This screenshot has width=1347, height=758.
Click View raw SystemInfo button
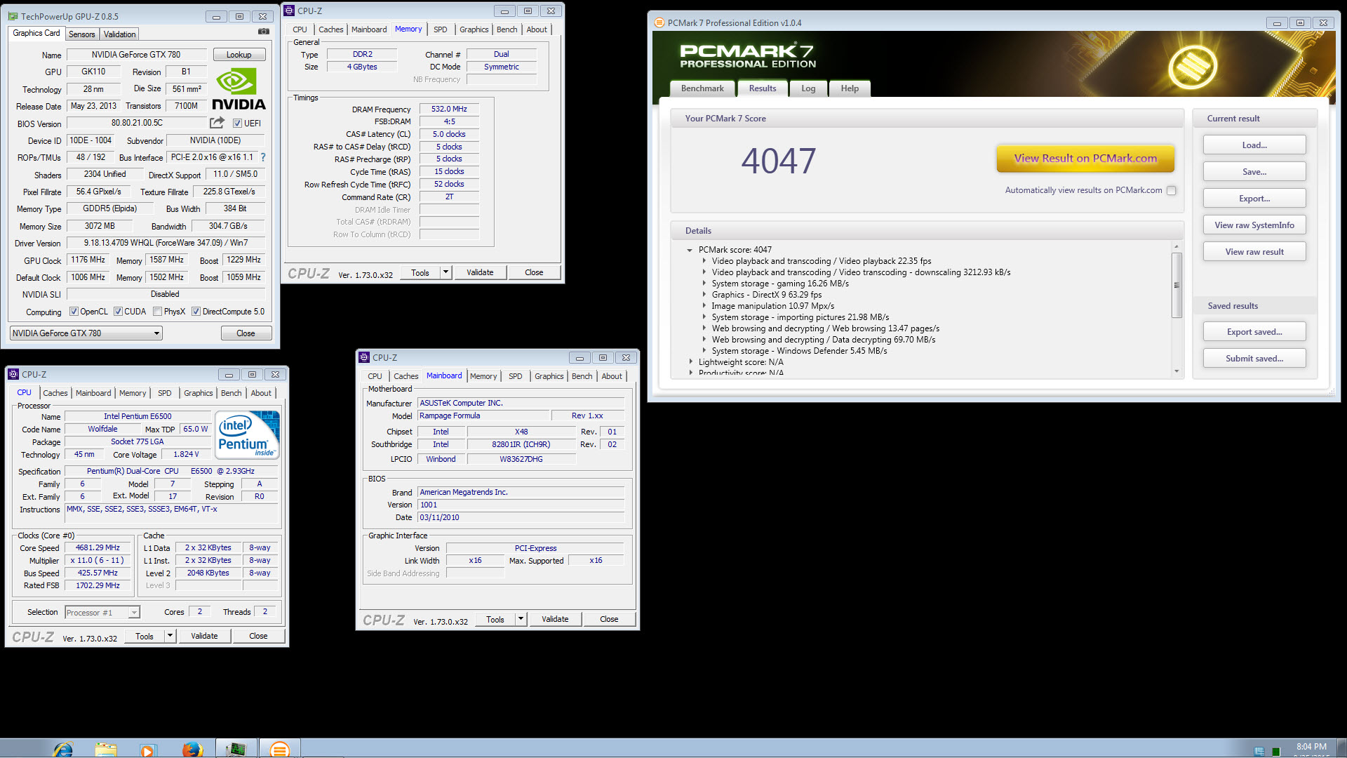point(1254,225)
